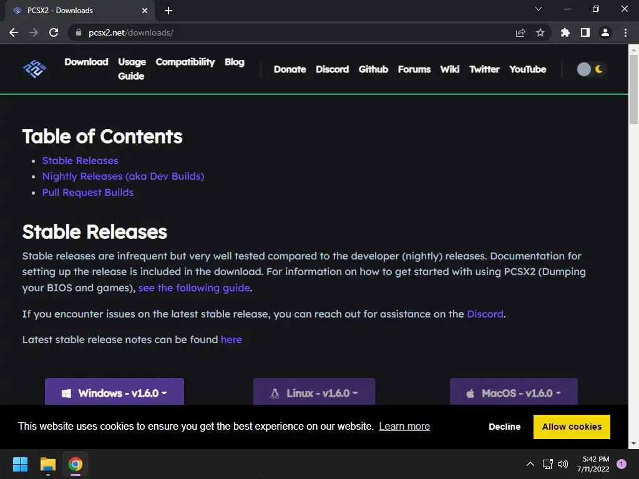
Task: Expand the Windows - v1.6.0 download dropdown
Action: point(115,392)
